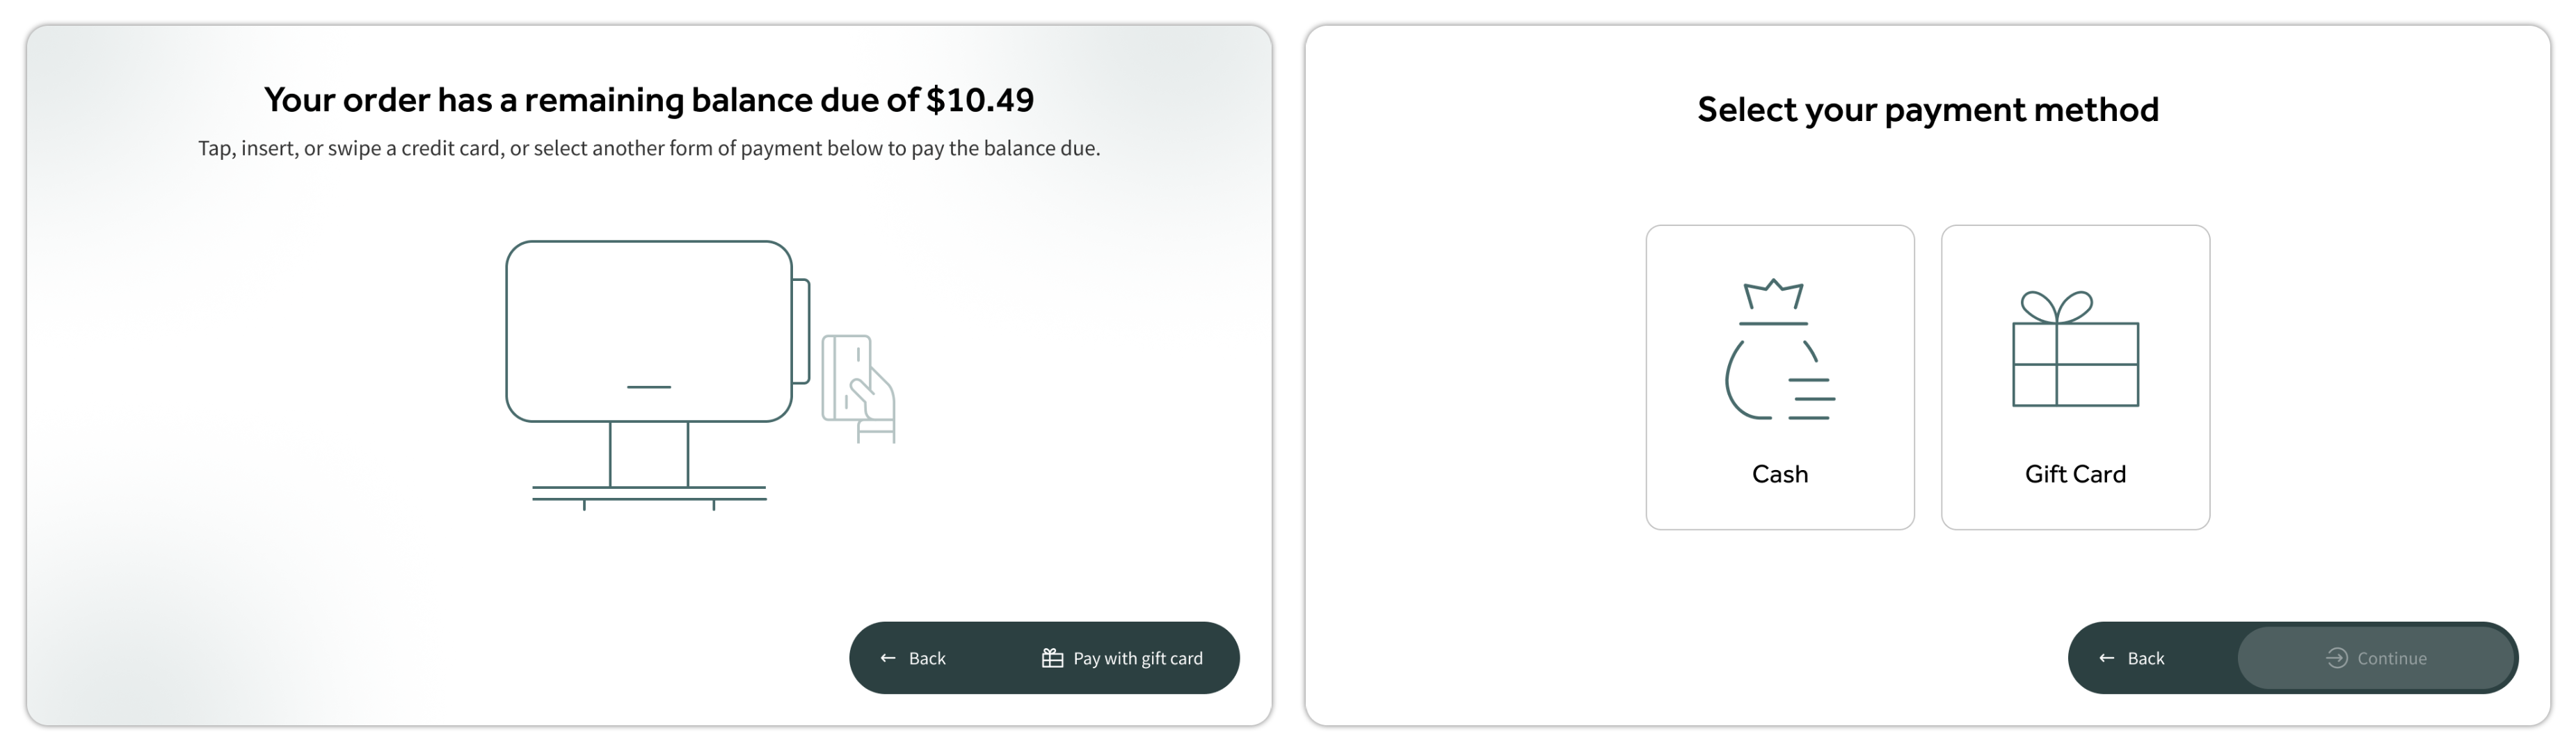The image size is (2576, 751).
Task: Click the circled arrow icon in the Continue button
Action: [x=2336, y=658]
